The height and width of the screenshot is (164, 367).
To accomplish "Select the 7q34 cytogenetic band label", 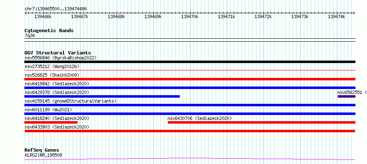I will coord(30,35).
